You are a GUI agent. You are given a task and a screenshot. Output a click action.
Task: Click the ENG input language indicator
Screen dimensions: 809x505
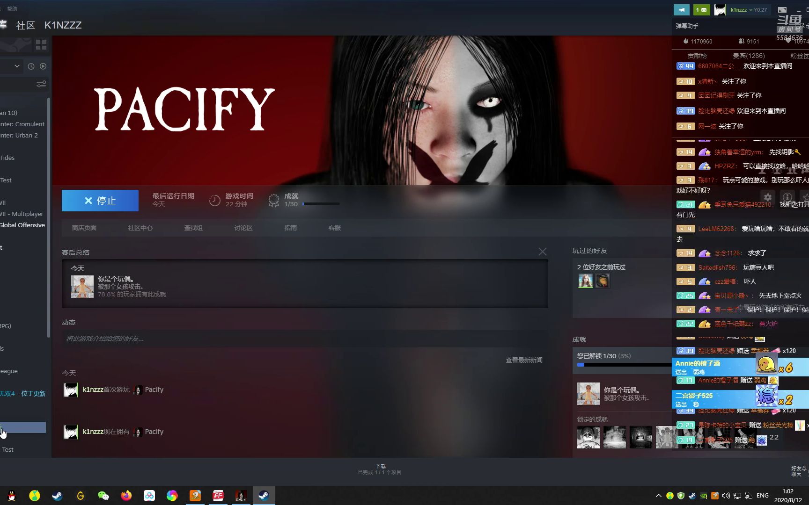(x=762, y=496)
